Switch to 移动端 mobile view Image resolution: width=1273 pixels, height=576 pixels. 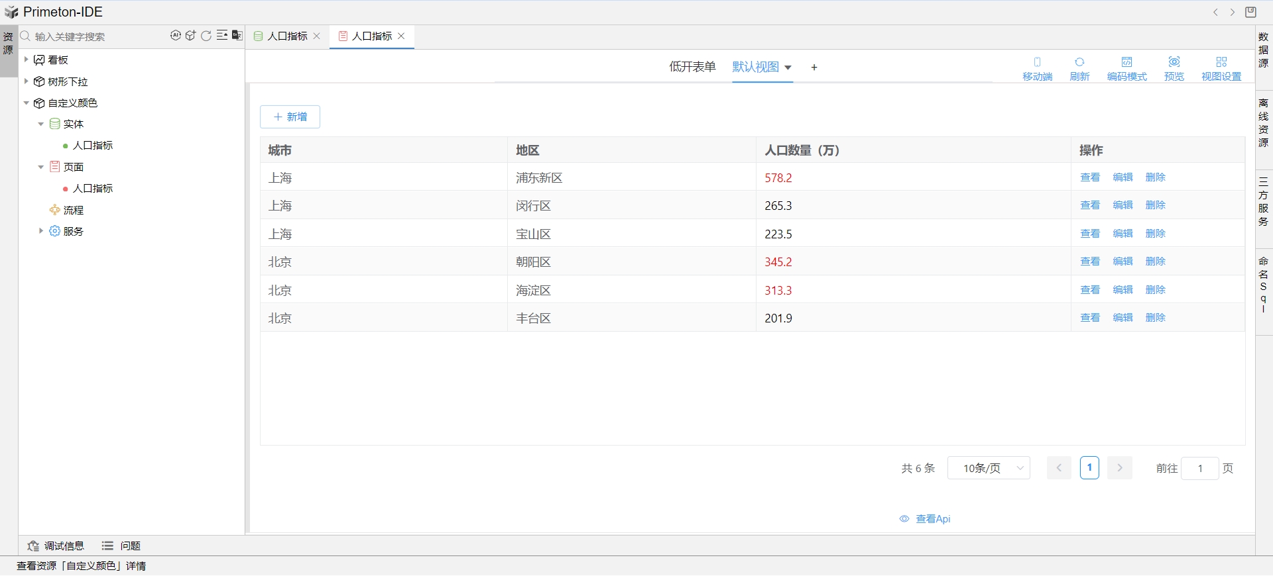click(1037, 68)
